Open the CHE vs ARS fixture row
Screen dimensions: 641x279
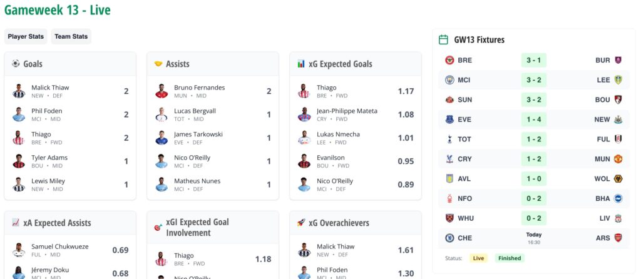point(533,238)
